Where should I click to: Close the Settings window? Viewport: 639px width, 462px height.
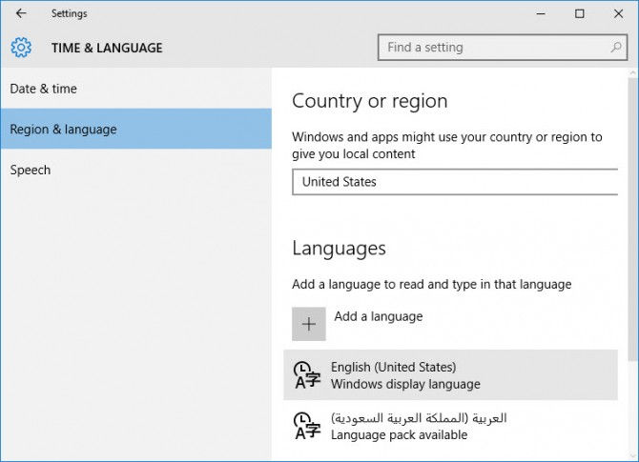coord(618,14)
